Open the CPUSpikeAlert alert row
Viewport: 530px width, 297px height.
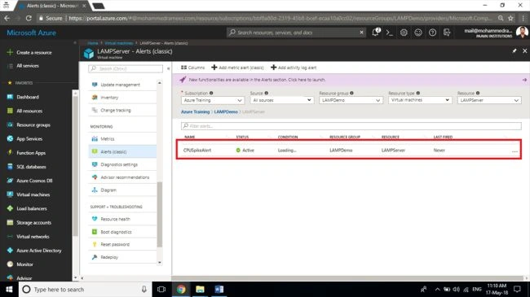(x=348, y=151)
